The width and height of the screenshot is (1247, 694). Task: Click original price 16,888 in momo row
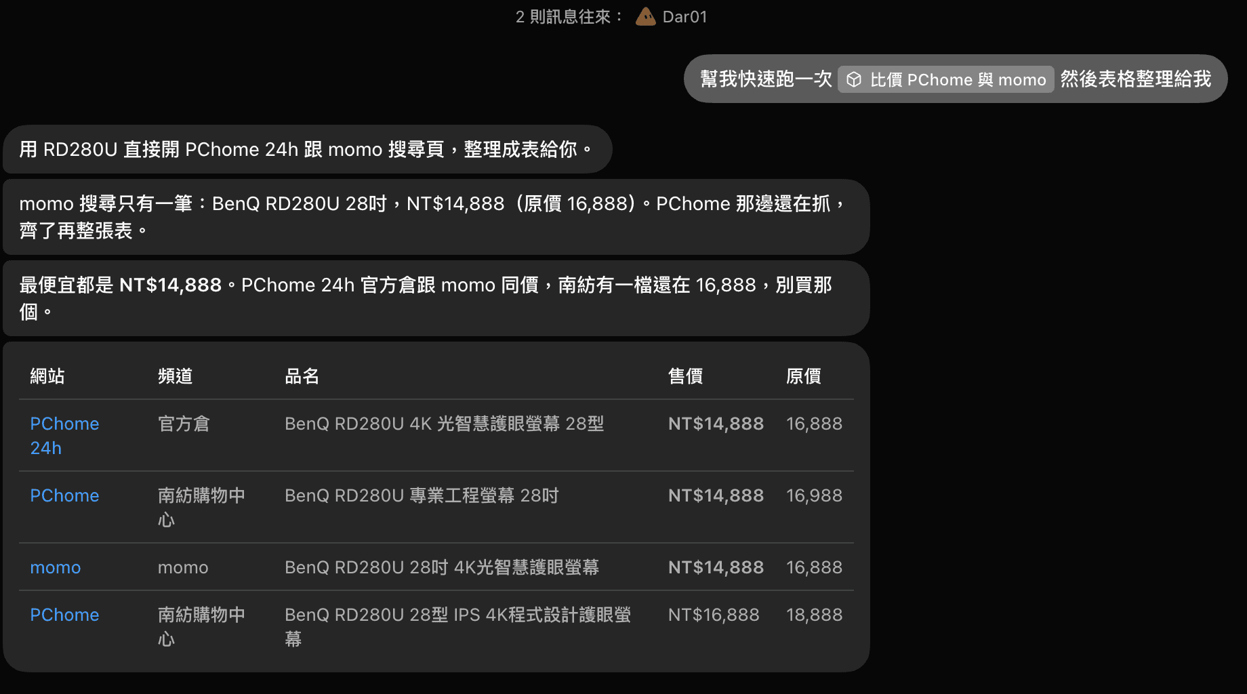click(x=814, y=567)
